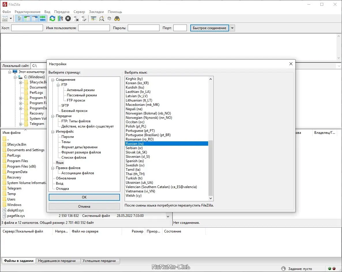Open the Вид menu
342x272 pixels.
click(x=47, y=12)
